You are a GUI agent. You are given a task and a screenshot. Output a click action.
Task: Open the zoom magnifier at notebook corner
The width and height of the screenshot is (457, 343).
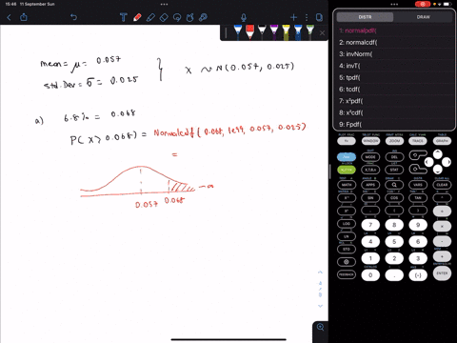(x=321, y=327)
